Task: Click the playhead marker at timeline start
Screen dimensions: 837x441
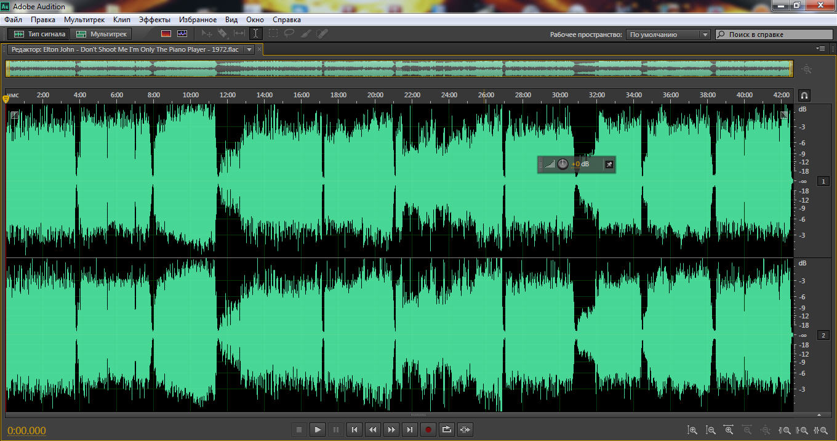Action: point(6,99)
